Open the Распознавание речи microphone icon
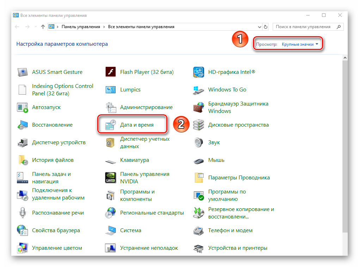 [23, 213]
